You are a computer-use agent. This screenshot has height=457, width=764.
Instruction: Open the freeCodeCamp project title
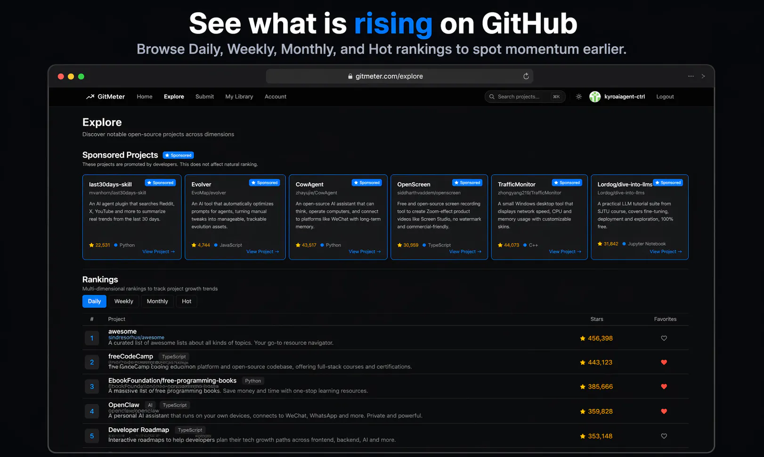130,356
